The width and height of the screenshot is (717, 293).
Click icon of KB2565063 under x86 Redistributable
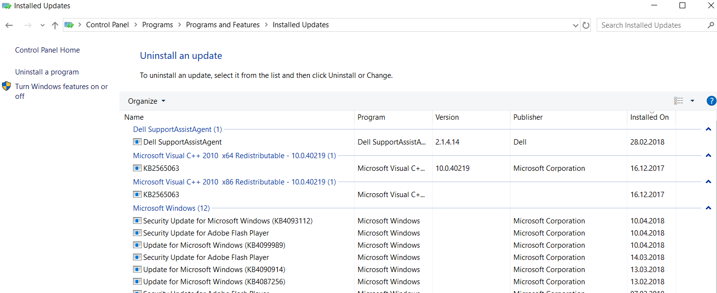click(137, 195)
